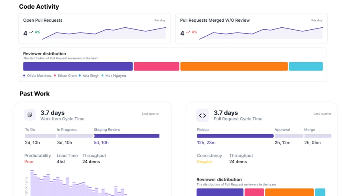
Task: Click Olivia Martinez purple legend dot
Action: [x=25, y=76]
